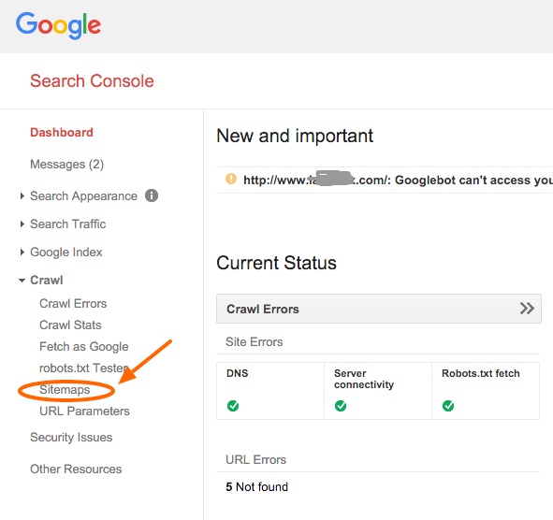553x520 pixels.
Task: Select Search Traffic in sidebar
Action: coord(68,224)
